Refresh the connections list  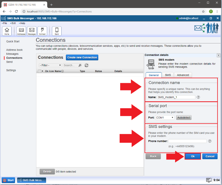click(x=87, y=65)
